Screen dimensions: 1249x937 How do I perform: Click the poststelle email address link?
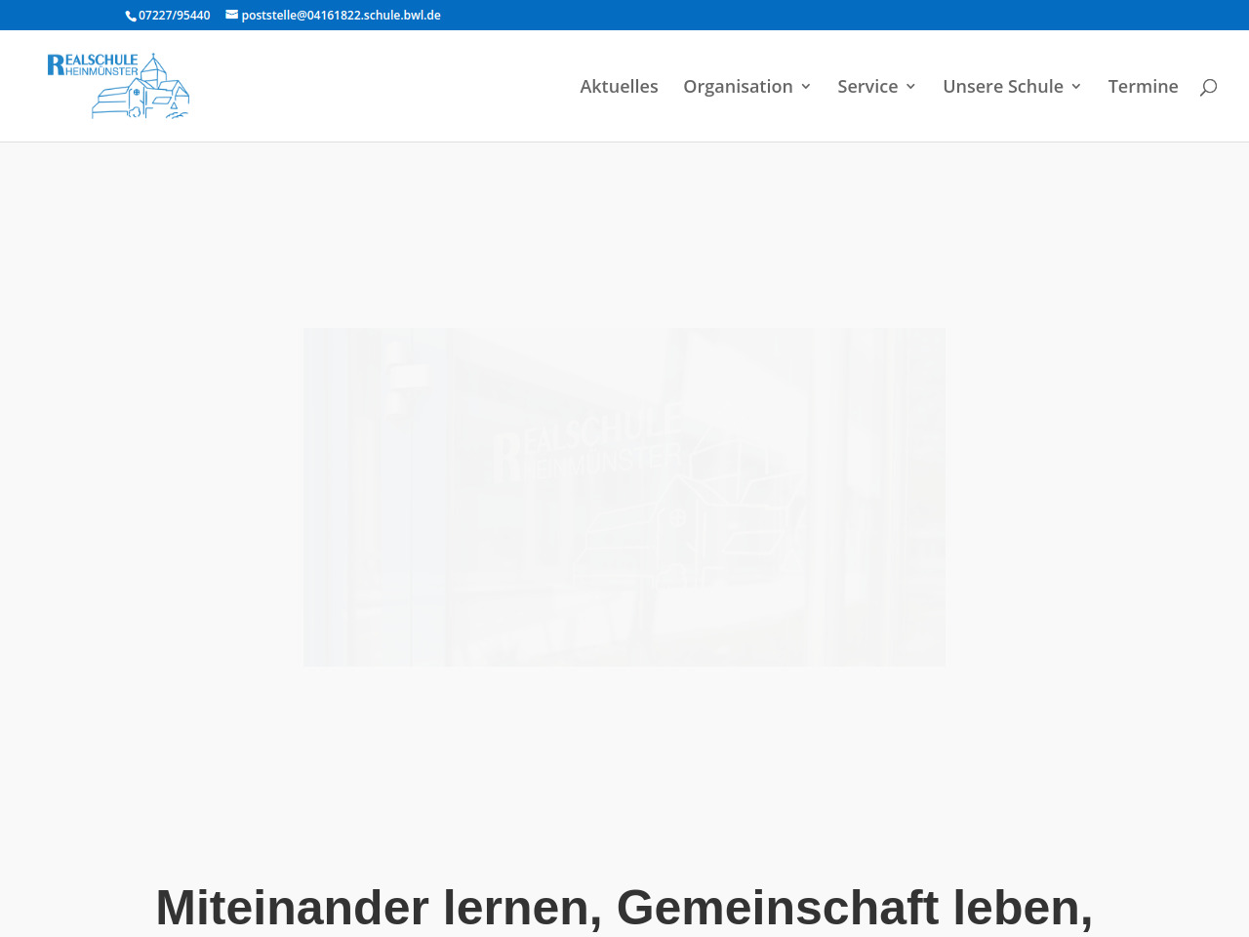341,16
